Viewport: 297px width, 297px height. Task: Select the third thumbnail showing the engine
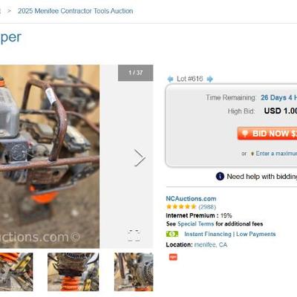coord(134,272)
